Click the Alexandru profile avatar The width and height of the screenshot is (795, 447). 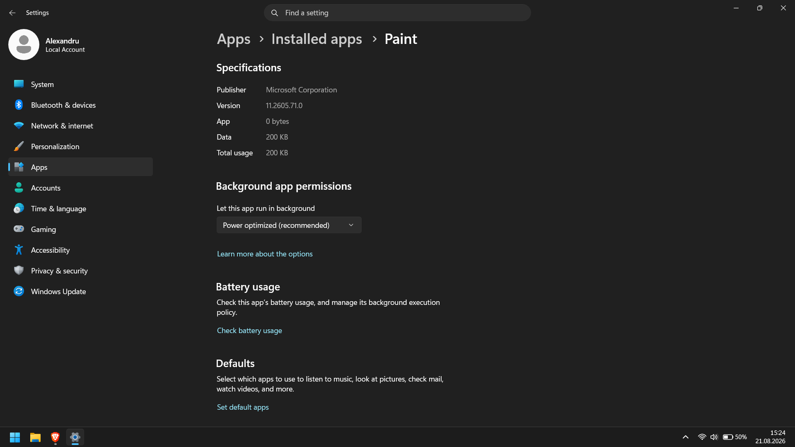coord(24,44)
